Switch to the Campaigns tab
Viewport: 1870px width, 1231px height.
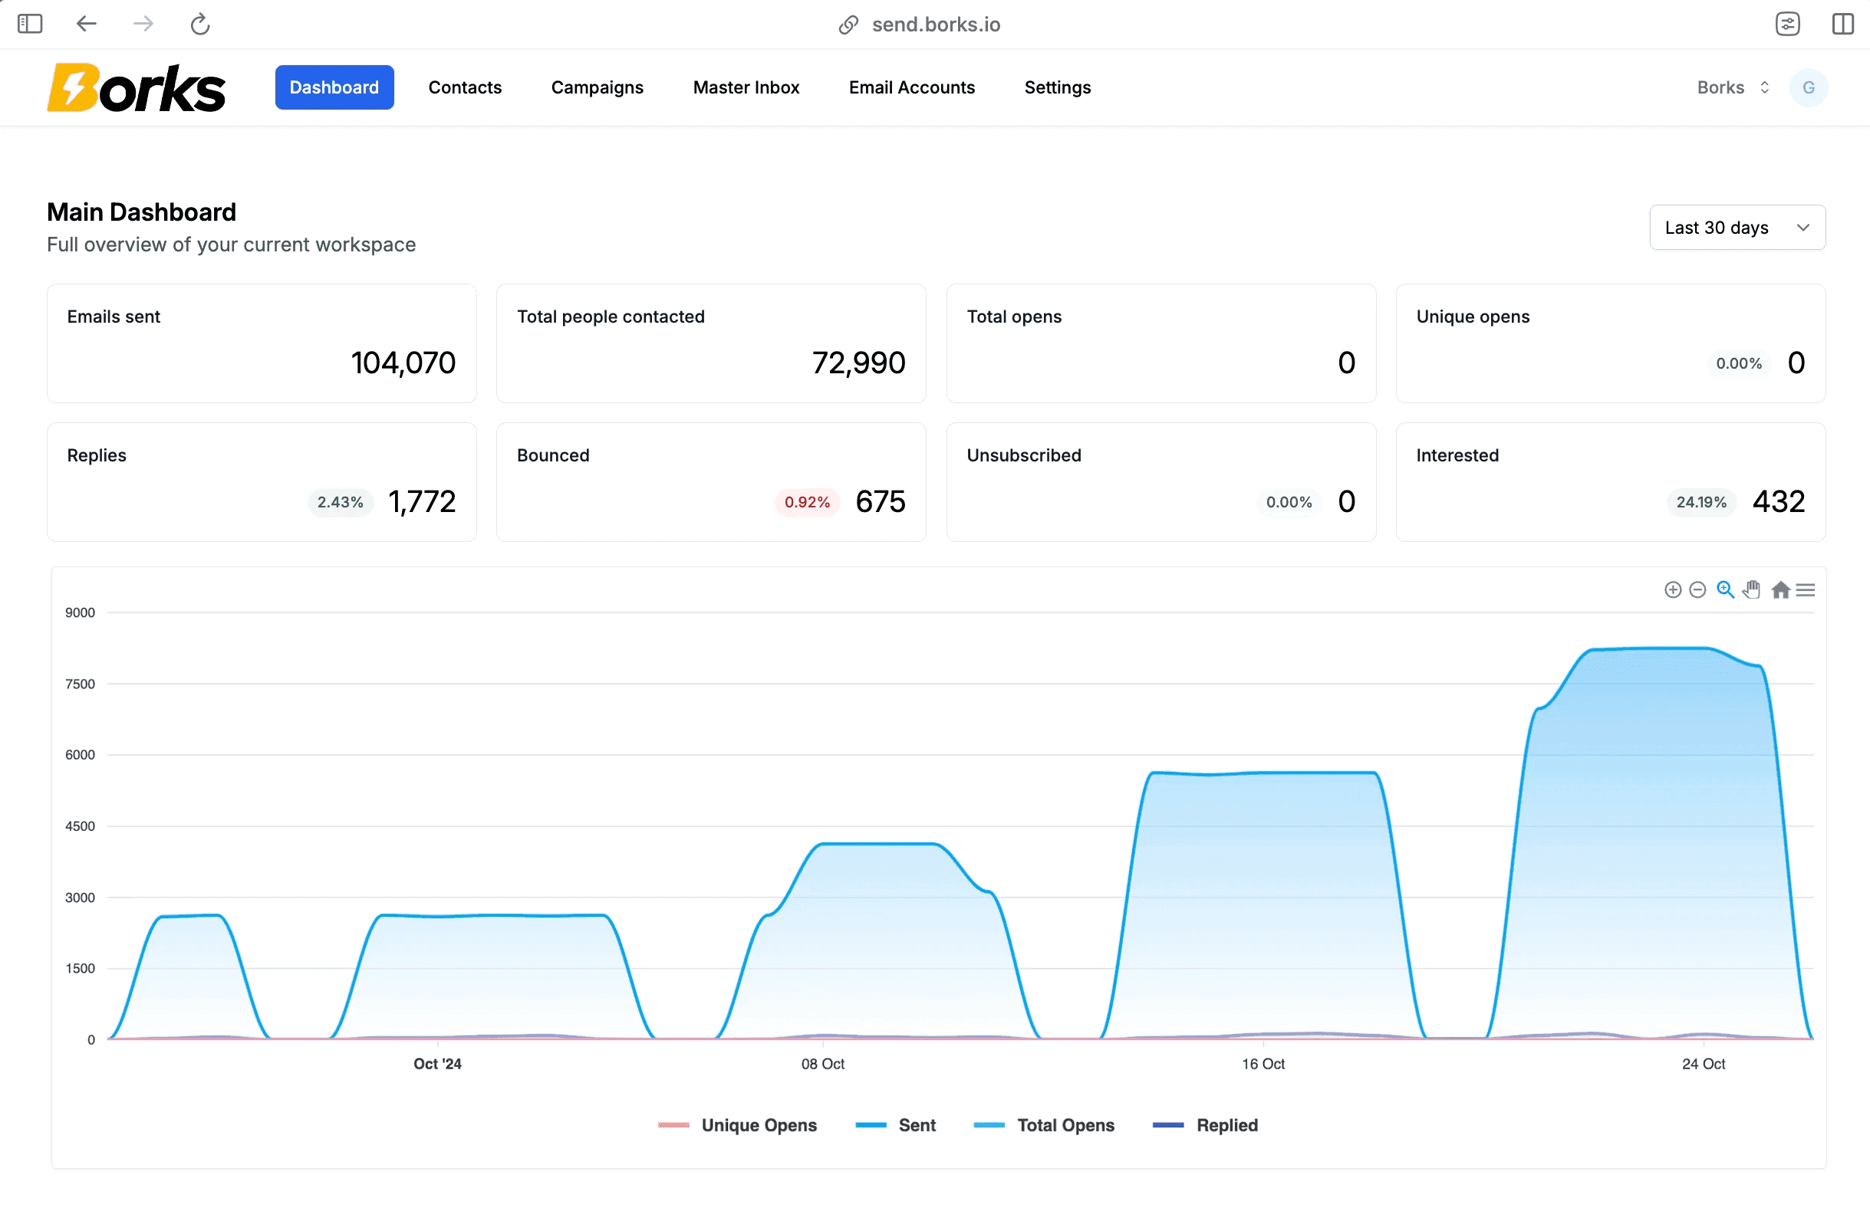[598, 87]
